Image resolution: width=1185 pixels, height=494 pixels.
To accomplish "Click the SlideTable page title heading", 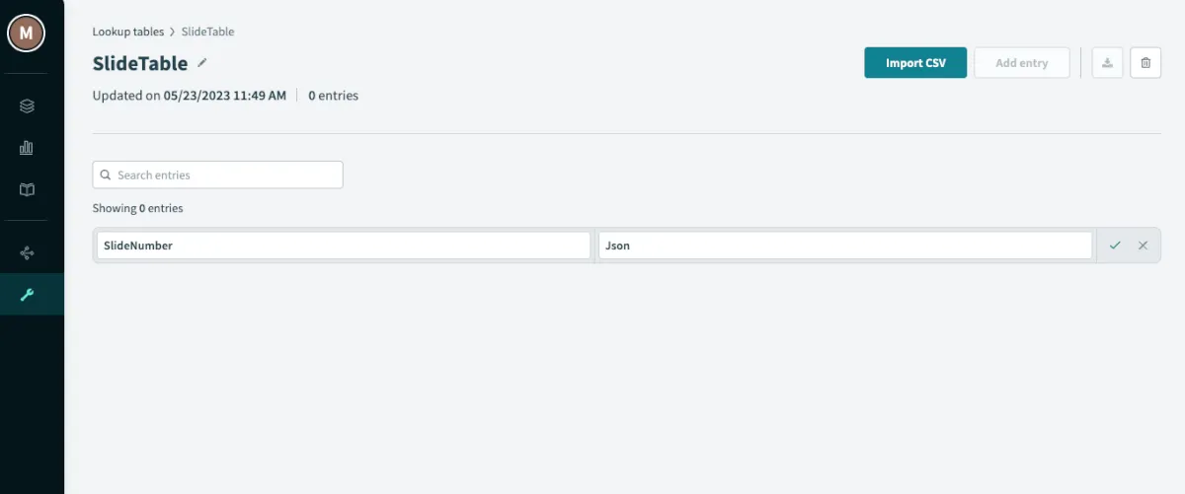I will pos(140,64).
